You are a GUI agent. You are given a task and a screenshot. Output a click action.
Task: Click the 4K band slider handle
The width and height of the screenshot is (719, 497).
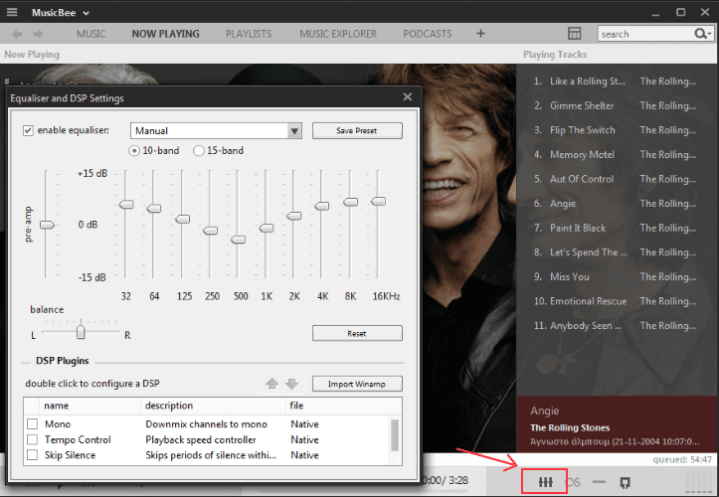[322, 207]
